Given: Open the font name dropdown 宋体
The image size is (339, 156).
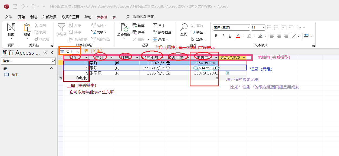Looking at the screenshot, I should click(231, 27).
